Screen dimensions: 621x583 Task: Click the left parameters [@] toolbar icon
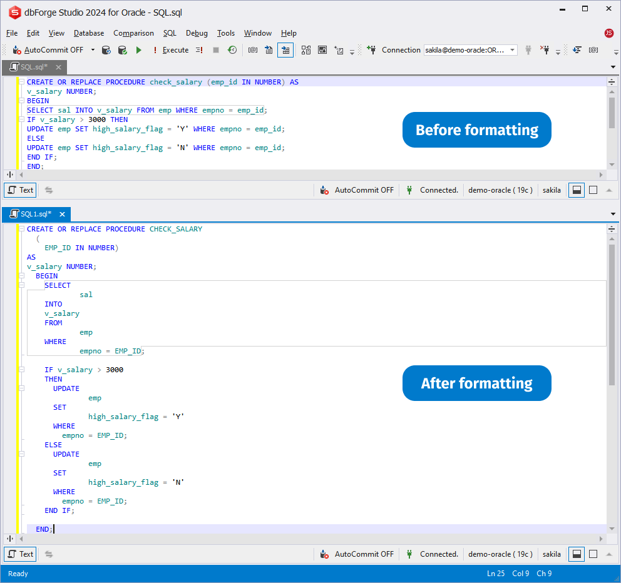pos(253,50)
